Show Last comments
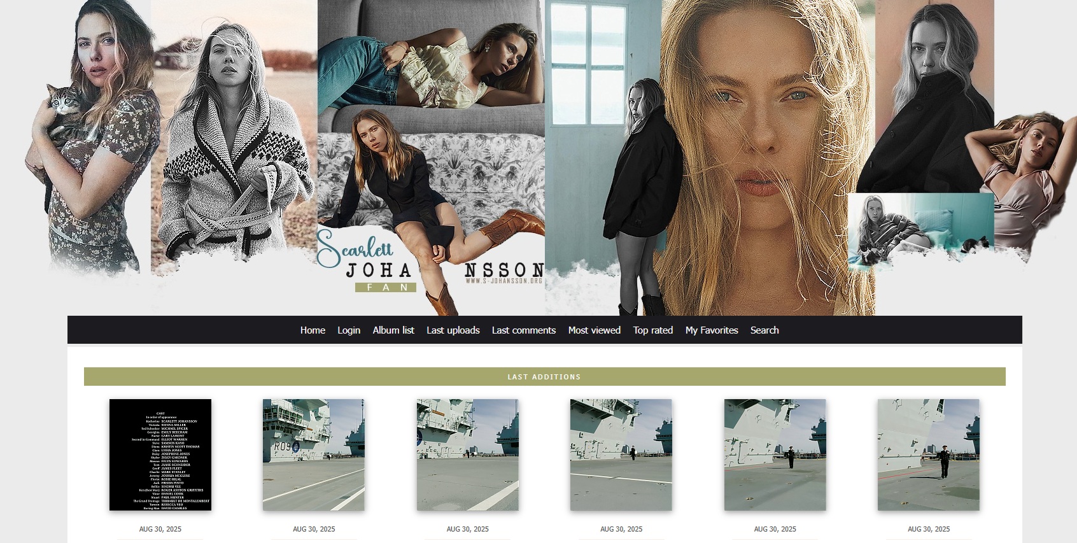 pos(523,330)
